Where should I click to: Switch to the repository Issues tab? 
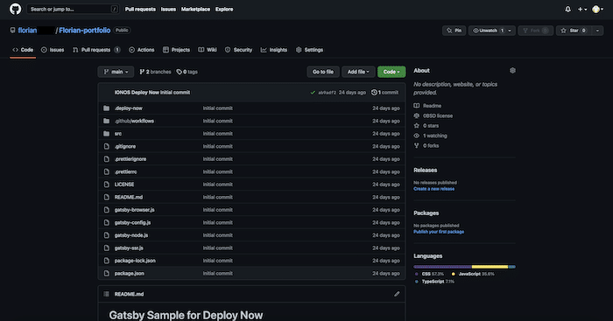pos(53,50)
